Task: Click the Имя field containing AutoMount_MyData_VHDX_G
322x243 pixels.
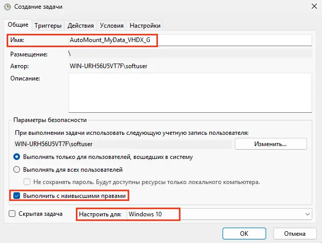Action: click(190, 40)
